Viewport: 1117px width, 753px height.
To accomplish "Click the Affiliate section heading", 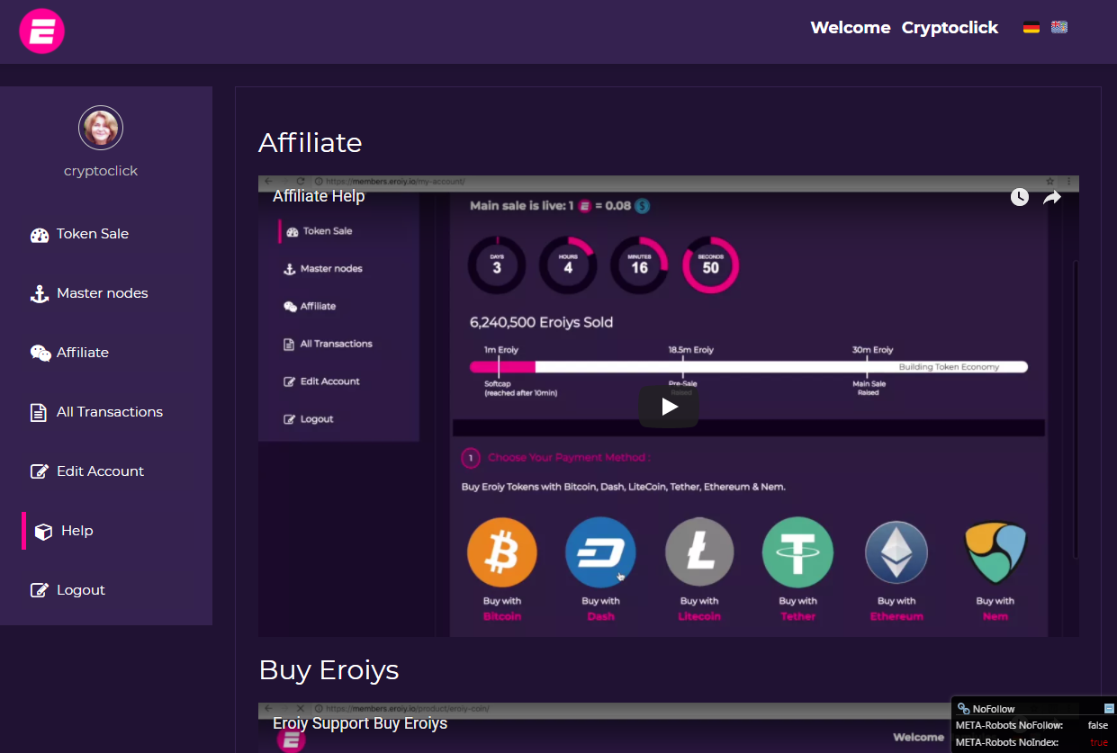I will pyautogui.click(x=311, y=143).
